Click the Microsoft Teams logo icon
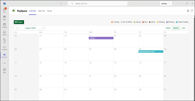Viewport: 195px width, 101px height. point(4,3)
